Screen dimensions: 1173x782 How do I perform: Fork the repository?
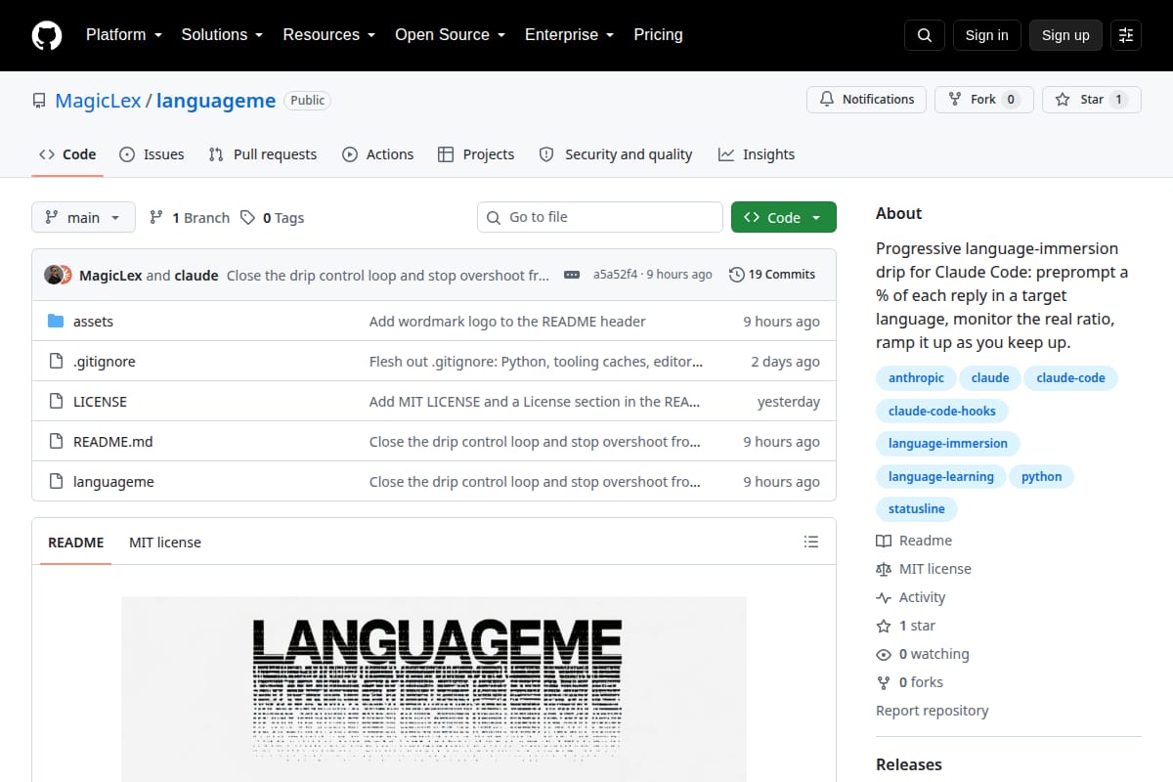984,100
